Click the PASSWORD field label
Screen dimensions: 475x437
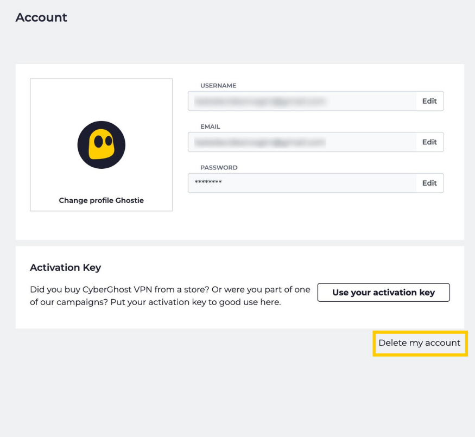219,167
